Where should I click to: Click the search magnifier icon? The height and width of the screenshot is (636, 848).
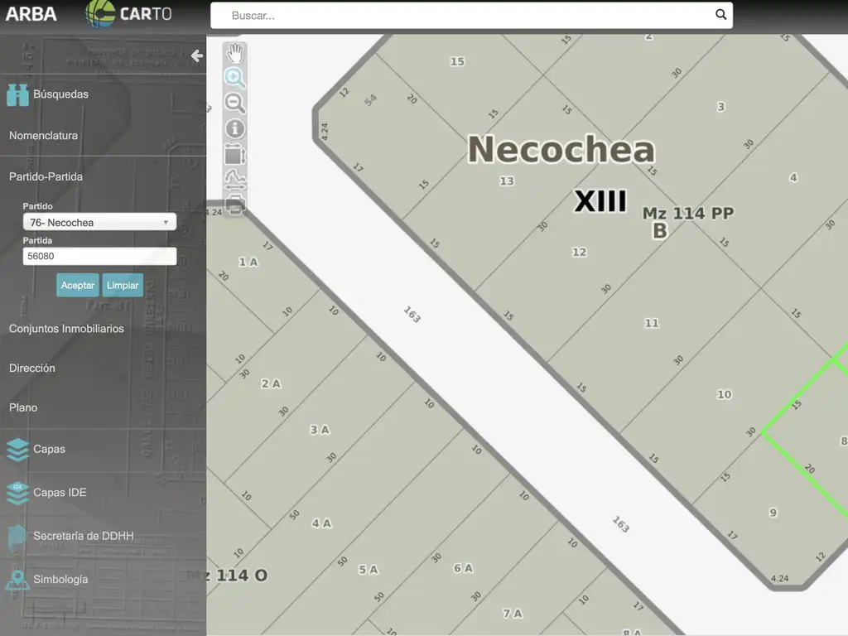[720, 15]
